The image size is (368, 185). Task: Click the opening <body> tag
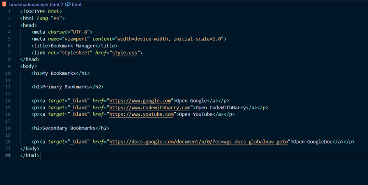click(28, 67)
